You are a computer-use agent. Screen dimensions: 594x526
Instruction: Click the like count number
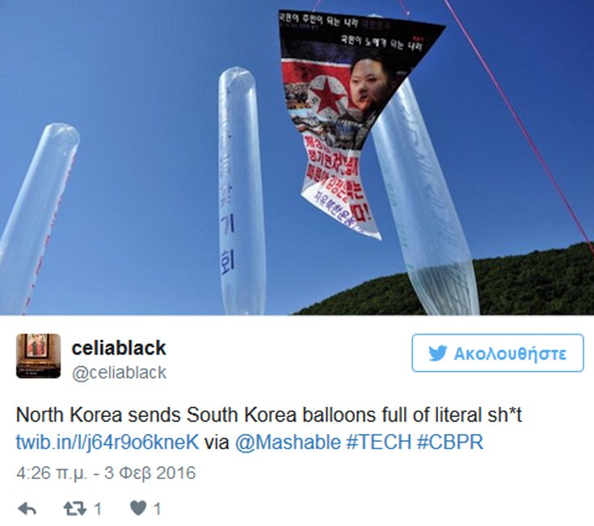pos(158,509)
